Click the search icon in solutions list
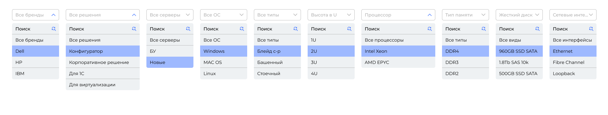 pyautogui.click(x=134, y=29)
